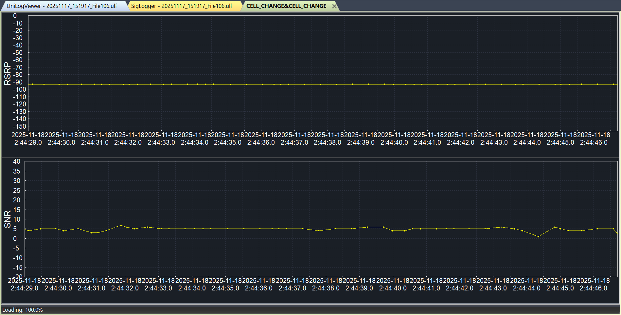This screenshot has height=315, width=621.
Task: Click the -15 tick on the SNR axis
Action: tap(17, 268)
